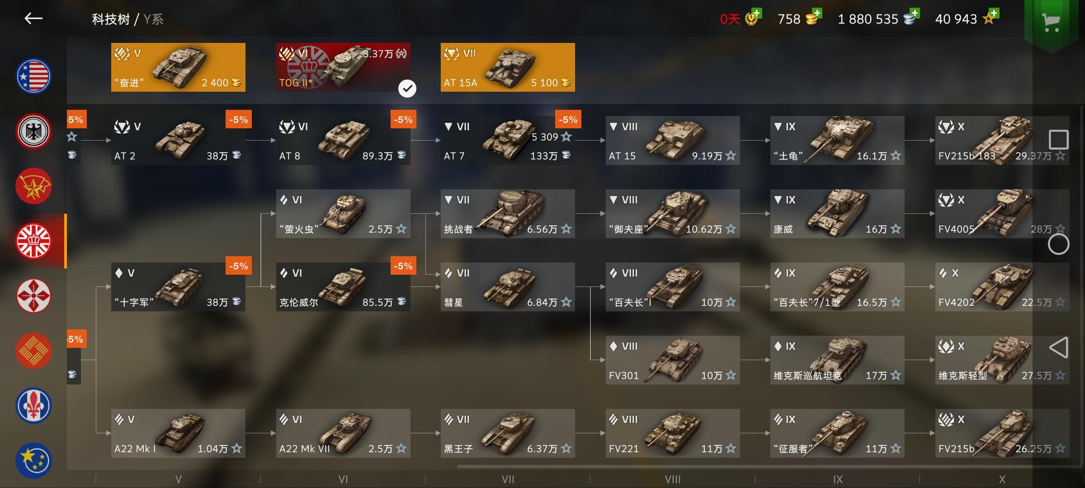Open the A22 Mk I tank node
Screen dimensions: 1085x488
pos(178,433)
